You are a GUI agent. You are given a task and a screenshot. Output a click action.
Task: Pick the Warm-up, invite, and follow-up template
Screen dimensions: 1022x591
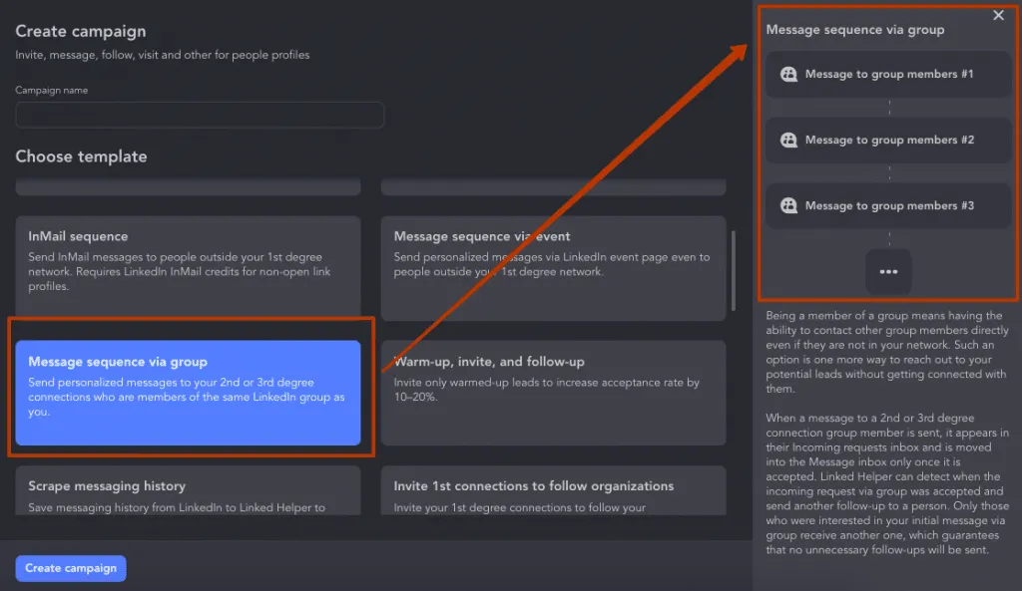pyautogui.click(x=553, y=393)
